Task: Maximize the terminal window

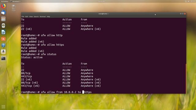Action: (183, 14)
